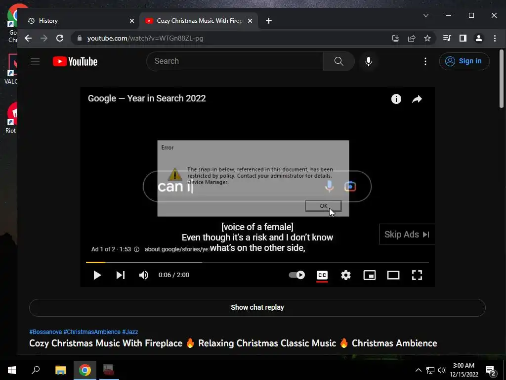Go to YouTube home via logo
The height and width of the screenshot is (380, 506).
pos(75,61)
